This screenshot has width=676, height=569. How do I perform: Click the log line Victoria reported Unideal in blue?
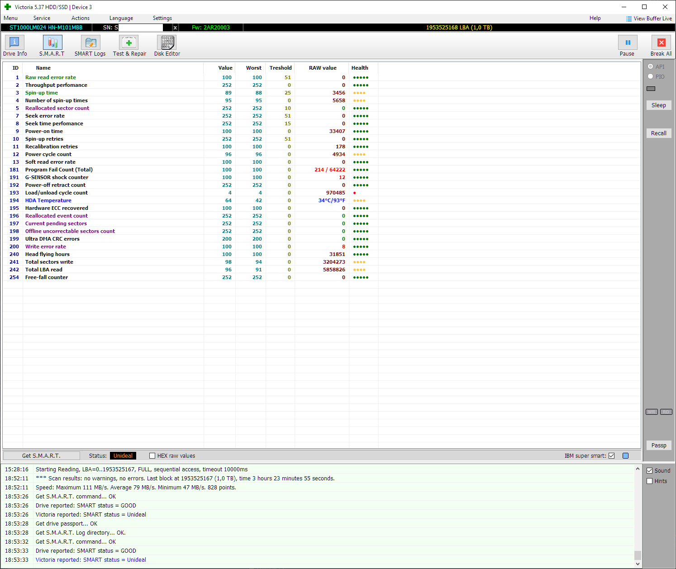[x=91, y=560]
